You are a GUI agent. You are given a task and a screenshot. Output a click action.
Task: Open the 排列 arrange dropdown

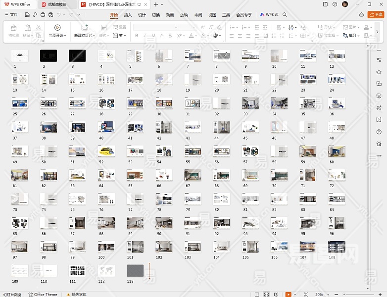coord(352,36)
